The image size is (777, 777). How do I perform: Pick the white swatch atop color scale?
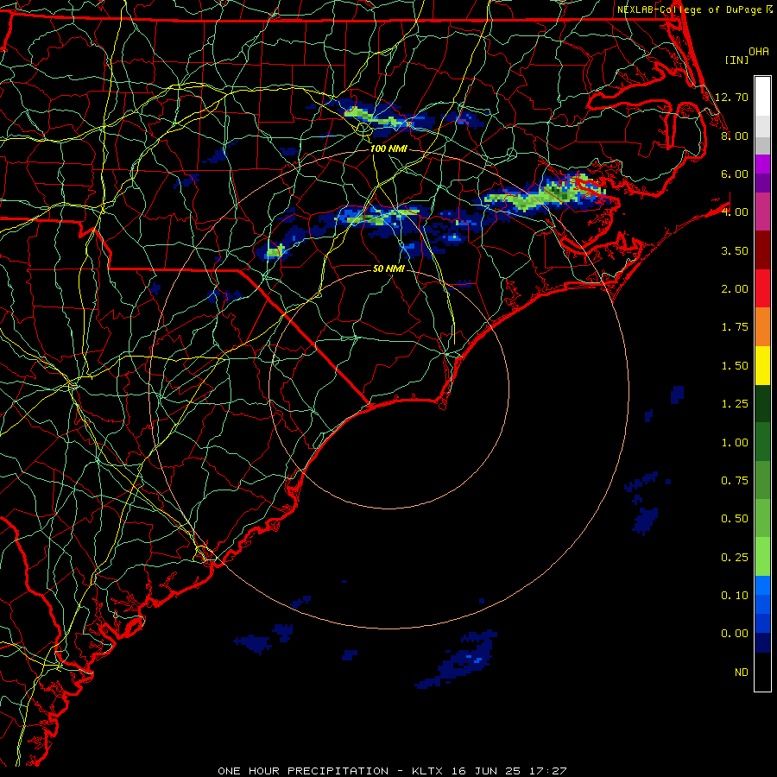tap(762, 97)
